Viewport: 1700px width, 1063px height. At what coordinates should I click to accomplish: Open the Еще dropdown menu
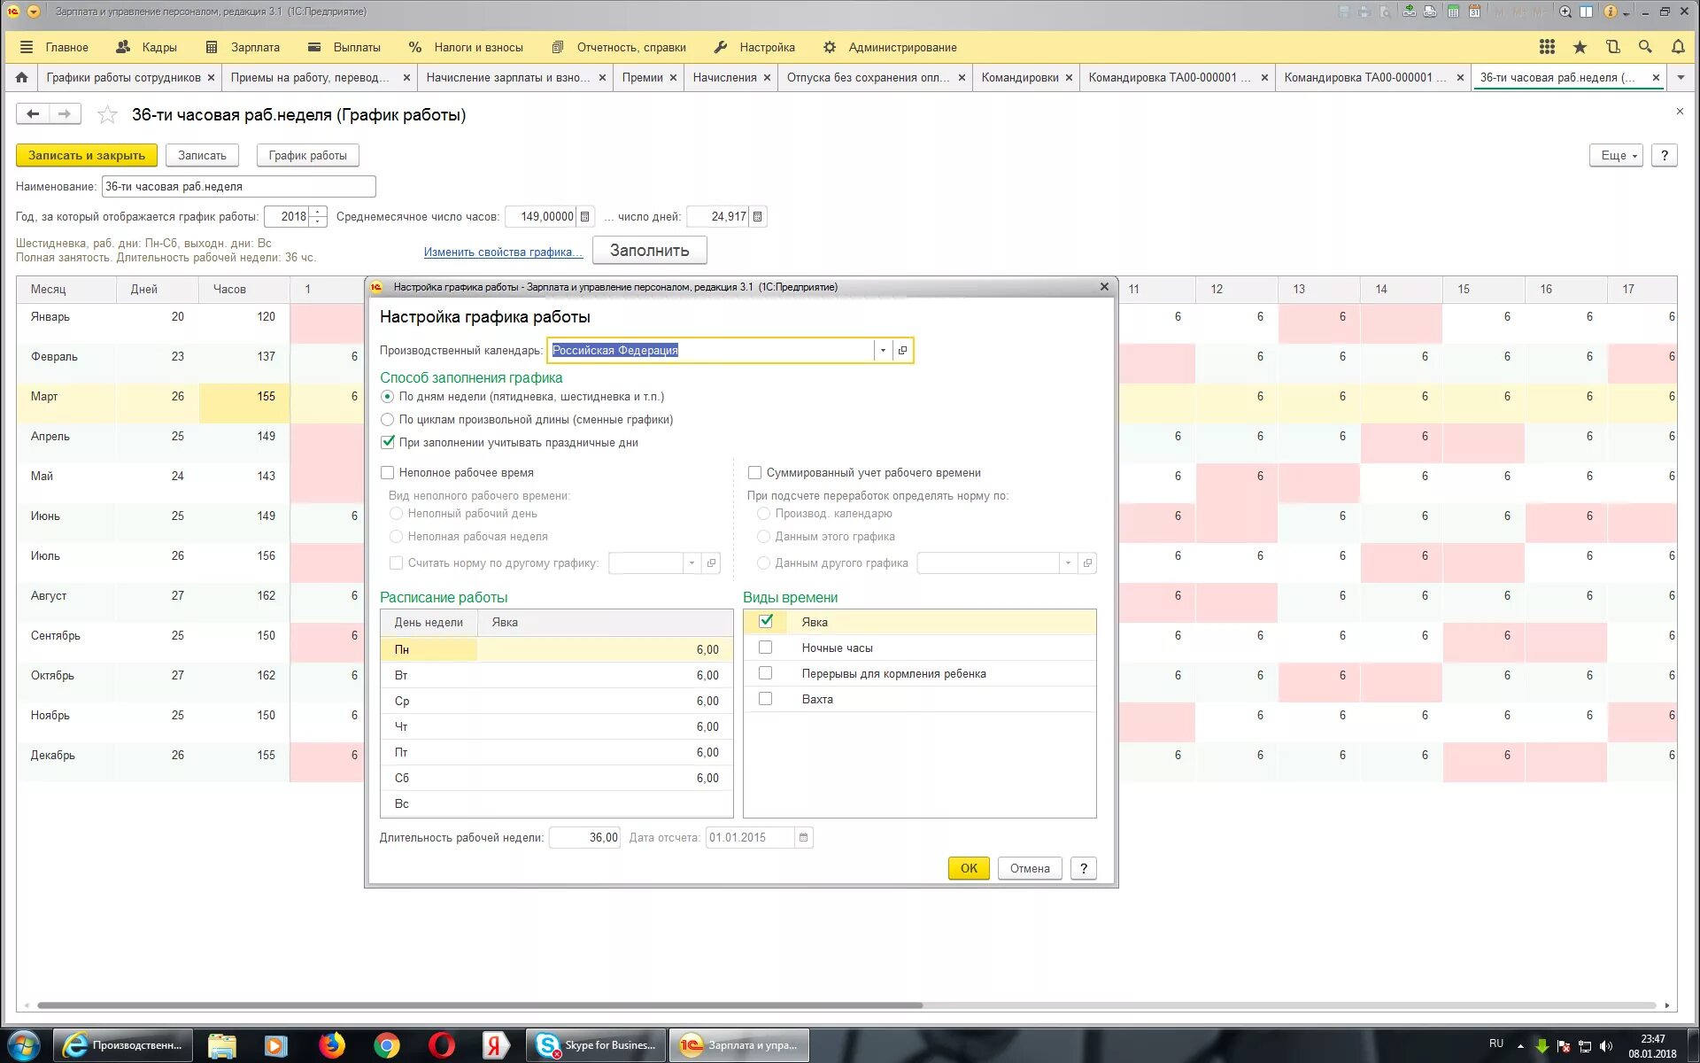point(1616,155)
